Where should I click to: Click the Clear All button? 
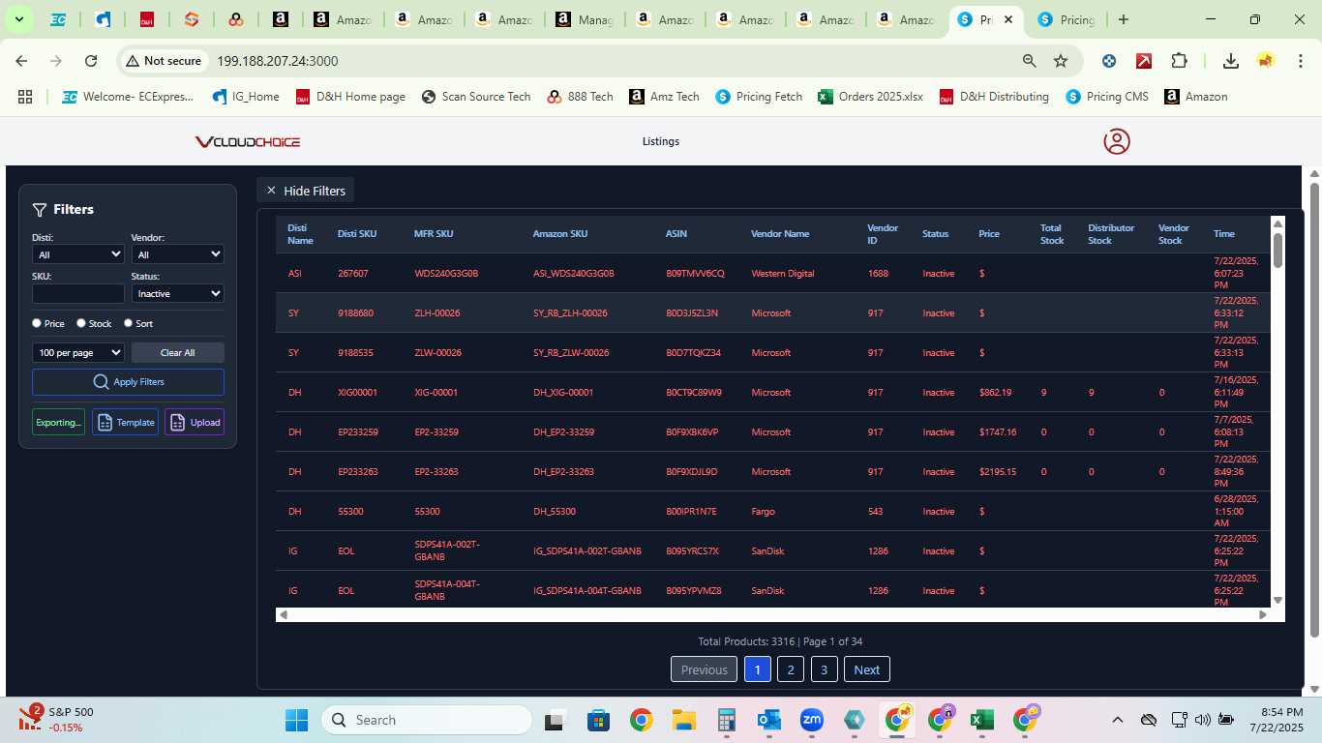[x=178, y=352]
